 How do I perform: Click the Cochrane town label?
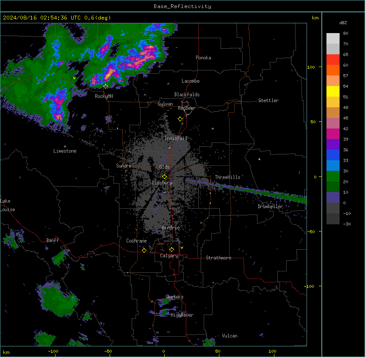click(x=136, y=241)
